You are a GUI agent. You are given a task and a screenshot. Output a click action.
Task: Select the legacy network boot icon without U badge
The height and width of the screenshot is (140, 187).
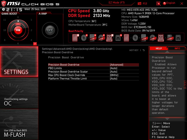point(178,38)
